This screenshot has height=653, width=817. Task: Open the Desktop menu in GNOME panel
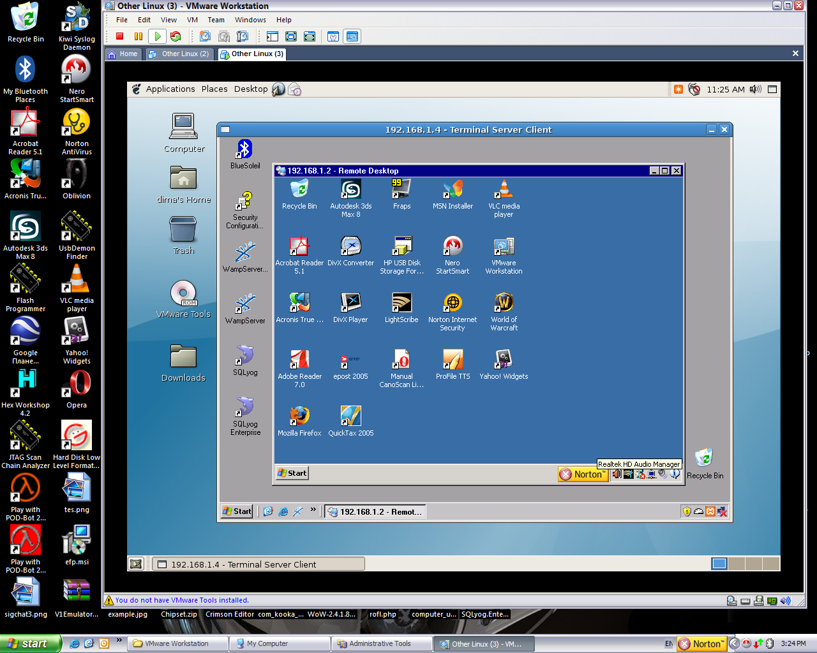tap(251, 89)
